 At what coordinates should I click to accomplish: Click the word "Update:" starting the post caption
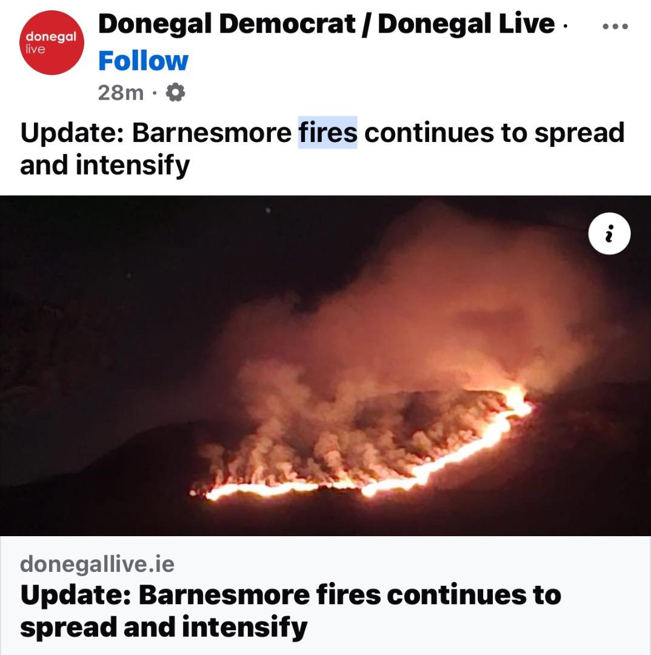[73, 133]
